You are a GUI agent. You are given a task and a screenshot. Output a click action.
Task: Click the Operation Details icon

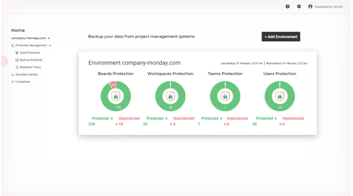point(13,75)
